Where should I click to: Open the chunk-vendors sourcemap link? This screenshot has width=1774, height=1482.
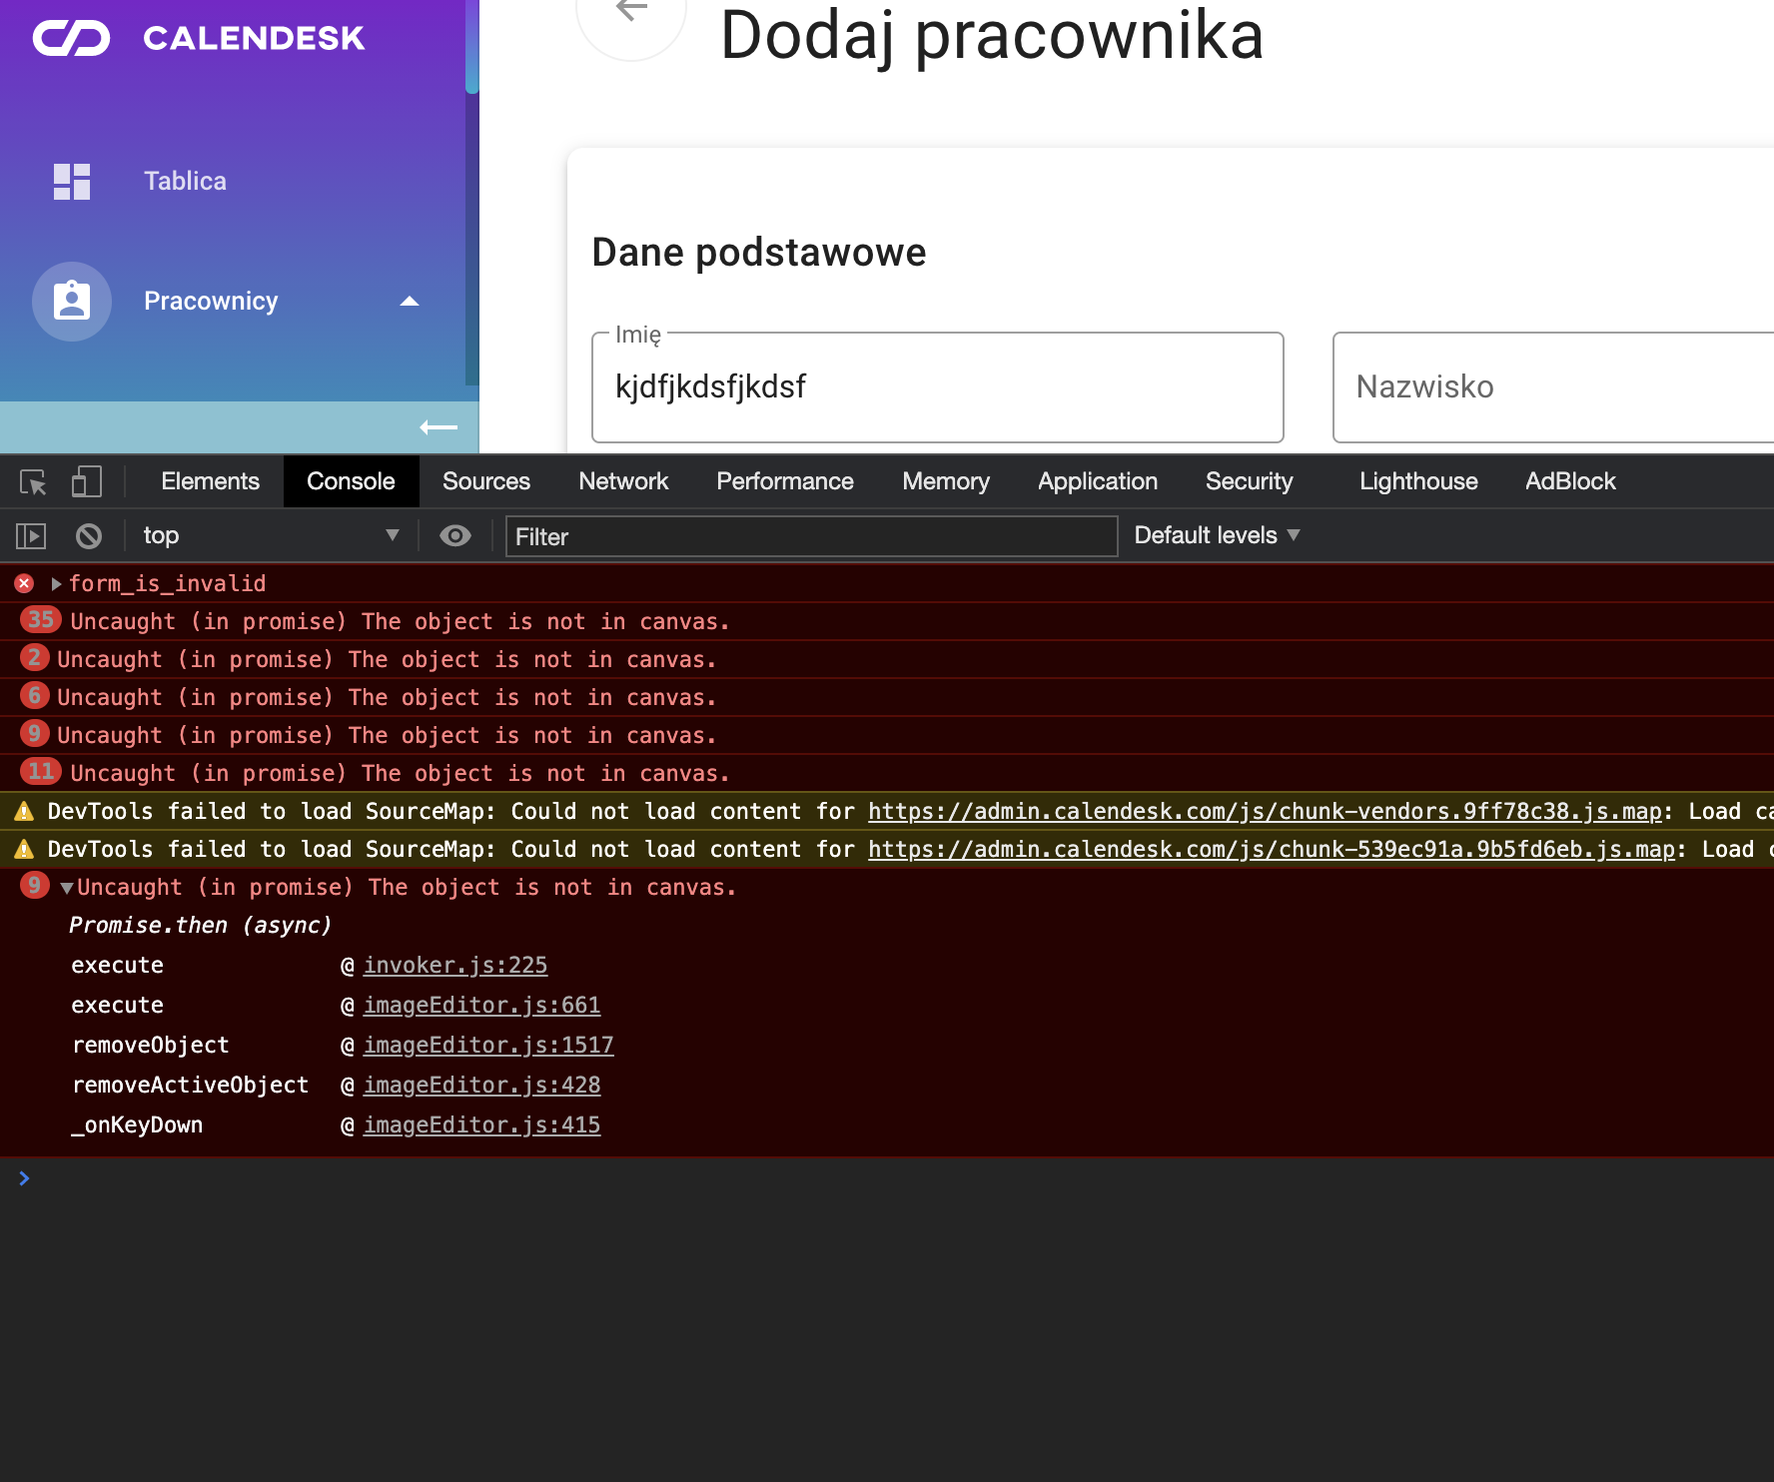point(1264,811)
